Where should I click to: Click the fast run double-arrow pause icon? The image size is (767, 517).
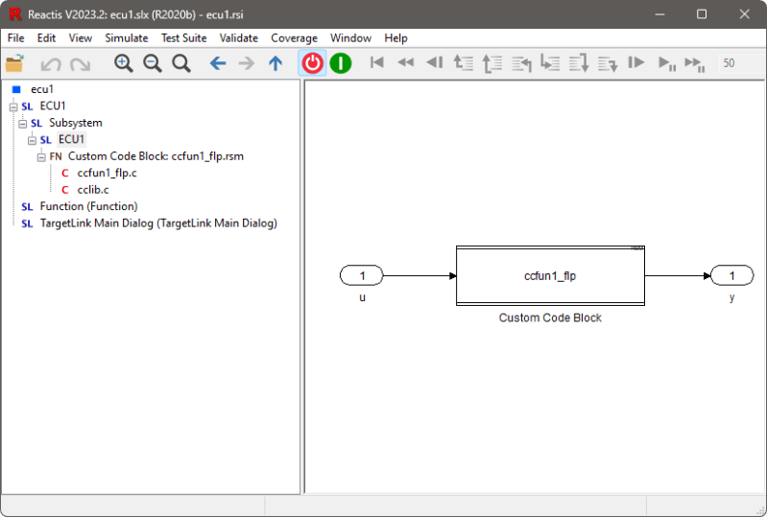coord(695,63)
